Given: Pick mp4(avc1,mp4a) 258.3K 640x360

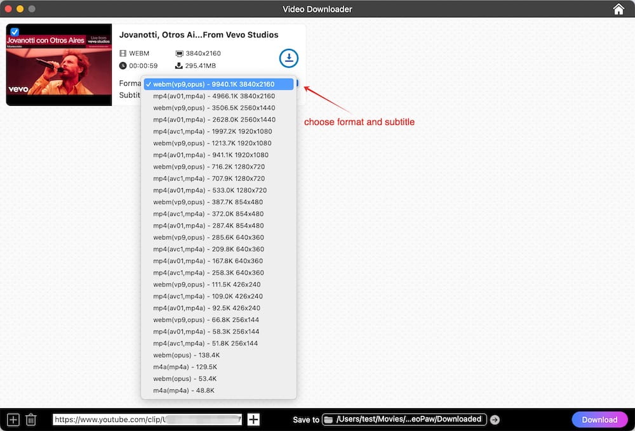Looking at the screenshot, I should tap(218, 273).
